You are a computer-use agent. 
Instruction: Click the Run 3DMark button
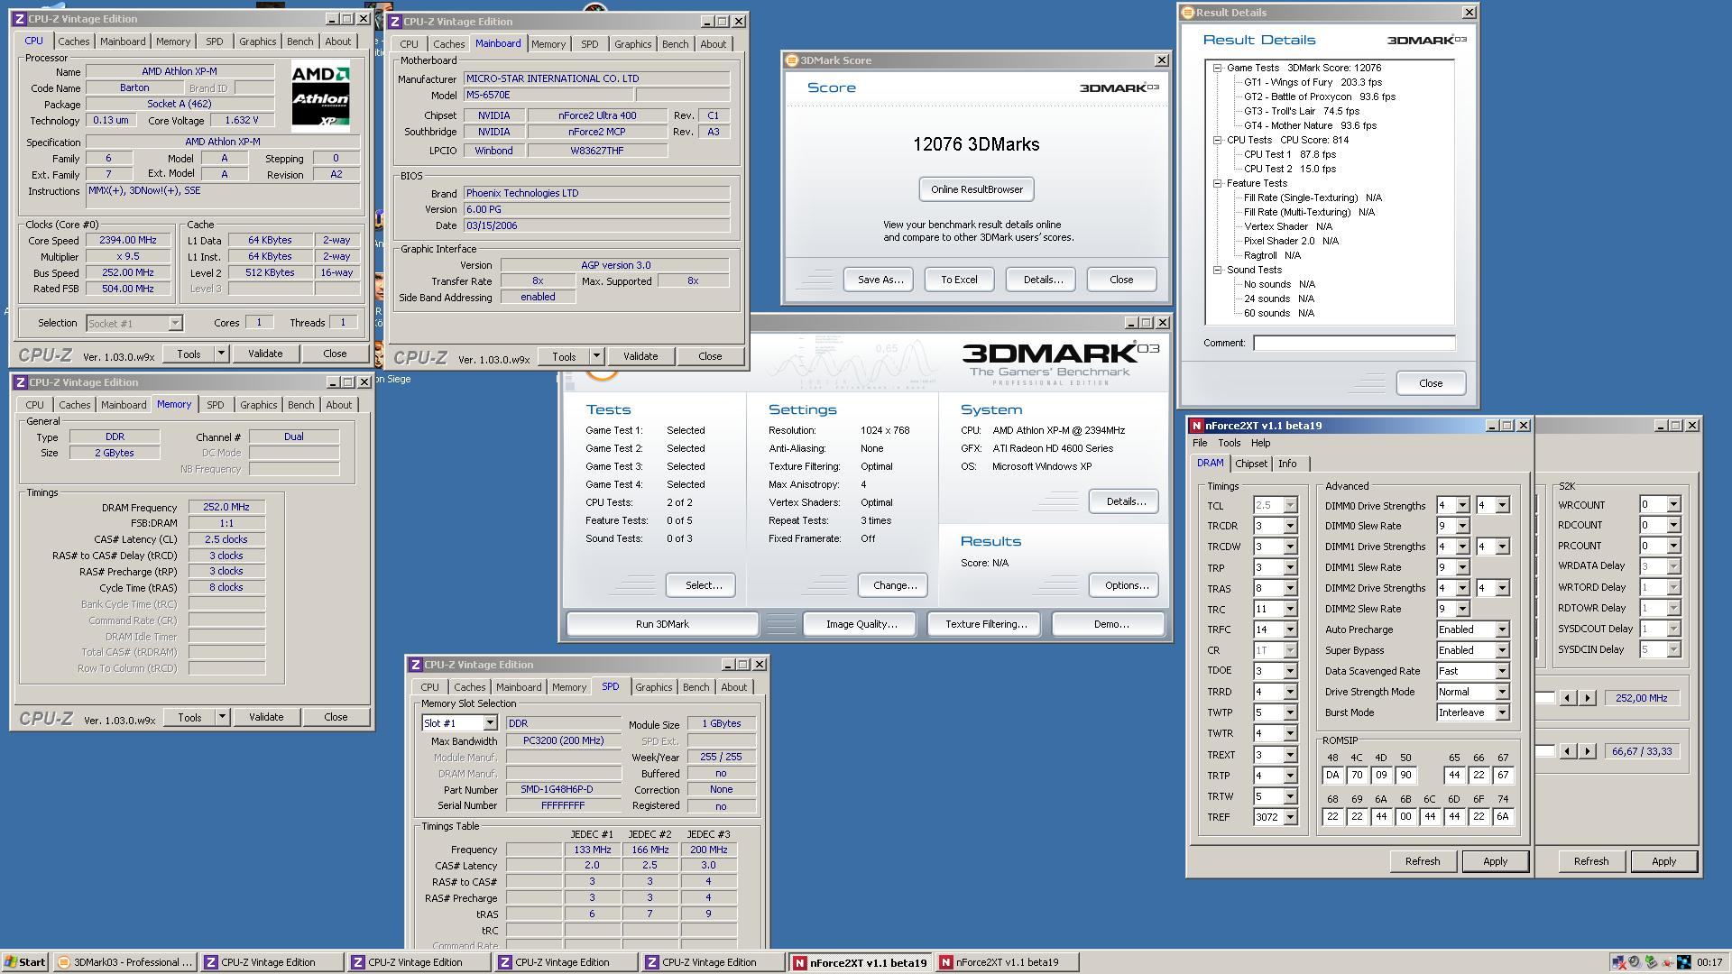(662, 624)
